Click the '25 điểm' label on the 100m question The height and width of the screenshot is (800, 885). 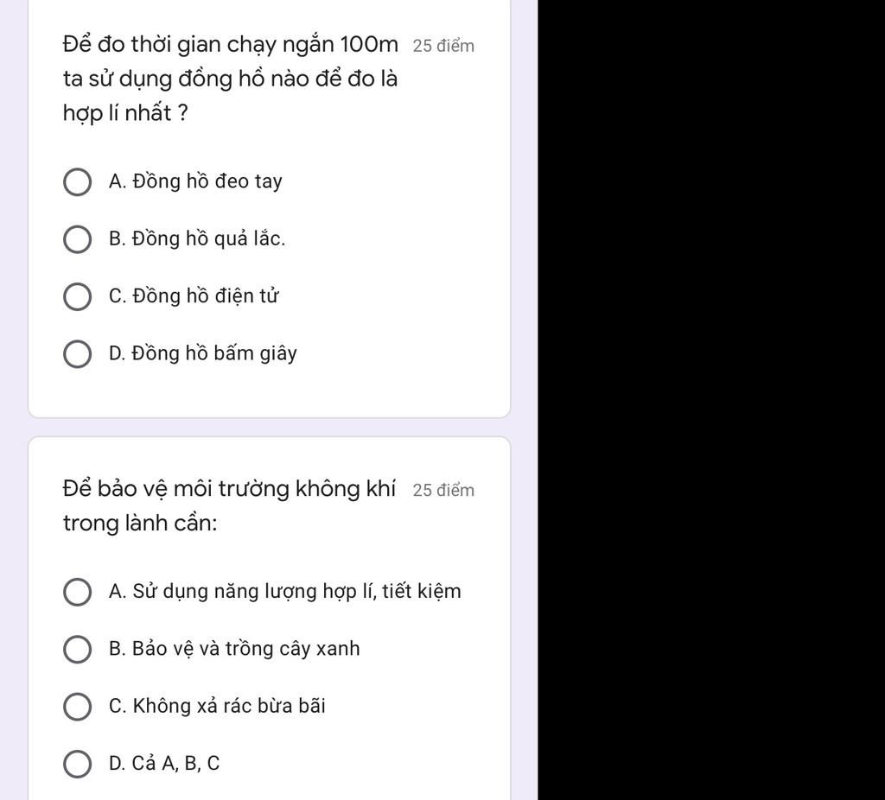443,46
